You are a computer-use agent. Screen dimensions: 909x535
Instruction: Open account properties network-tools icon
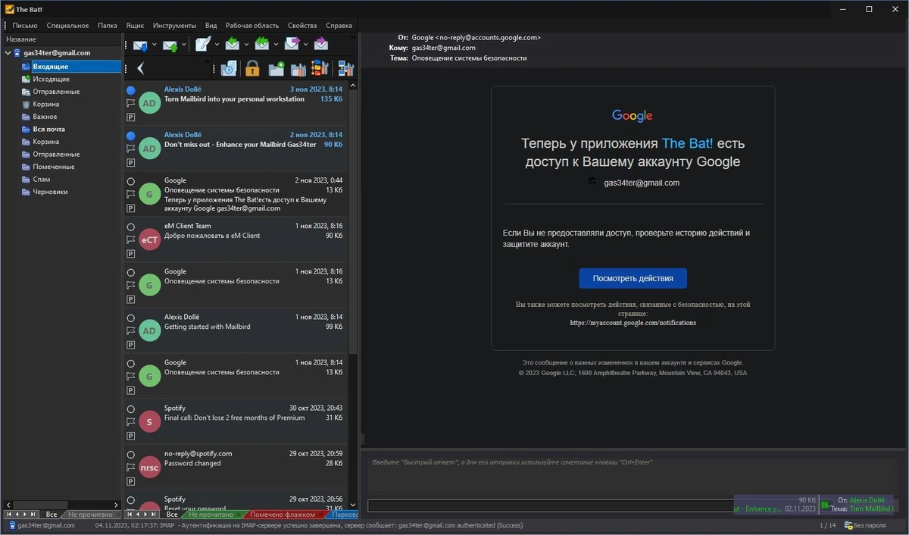coord(346,68)
